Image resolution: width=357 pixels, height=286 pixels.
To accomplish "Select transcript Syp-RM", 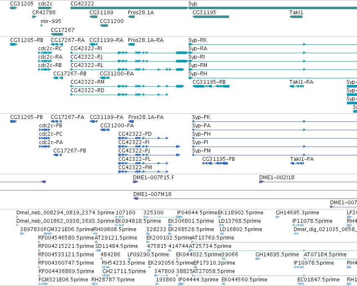I will [x=198, y=65].
